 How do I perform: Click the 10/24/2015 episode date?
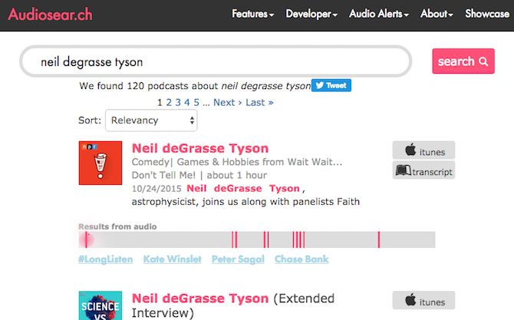157,189
